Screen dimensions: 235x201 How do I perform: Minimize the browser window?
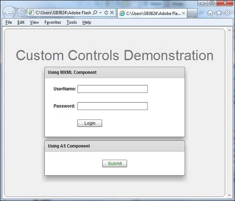(202, 3)
